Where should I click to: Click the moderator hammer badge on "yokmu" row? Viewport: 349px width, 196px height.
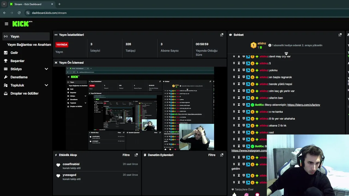coord(248,70)
